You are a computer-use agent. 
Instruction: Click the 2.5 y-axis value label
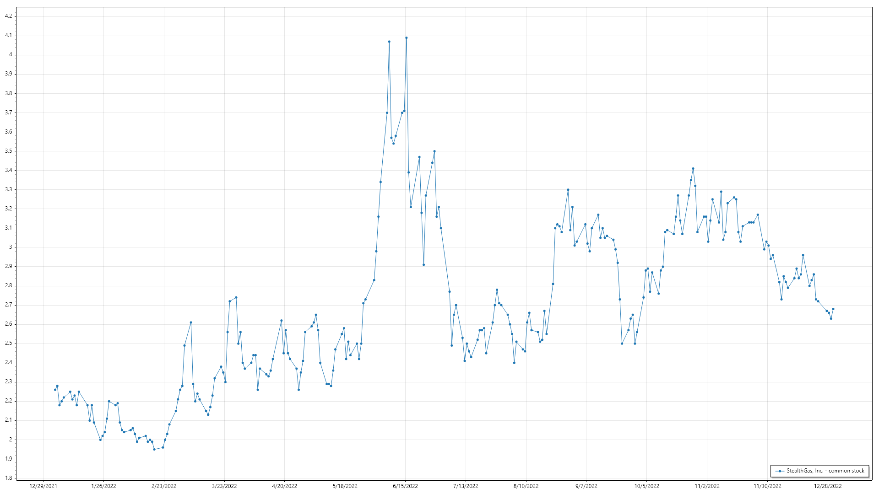pos(8,343)
